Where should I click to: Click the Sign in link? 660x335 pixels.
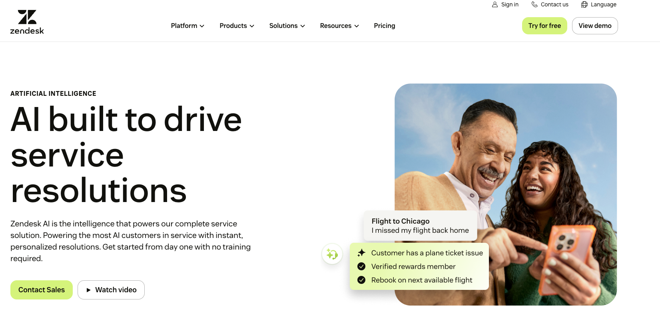(505, 4)
